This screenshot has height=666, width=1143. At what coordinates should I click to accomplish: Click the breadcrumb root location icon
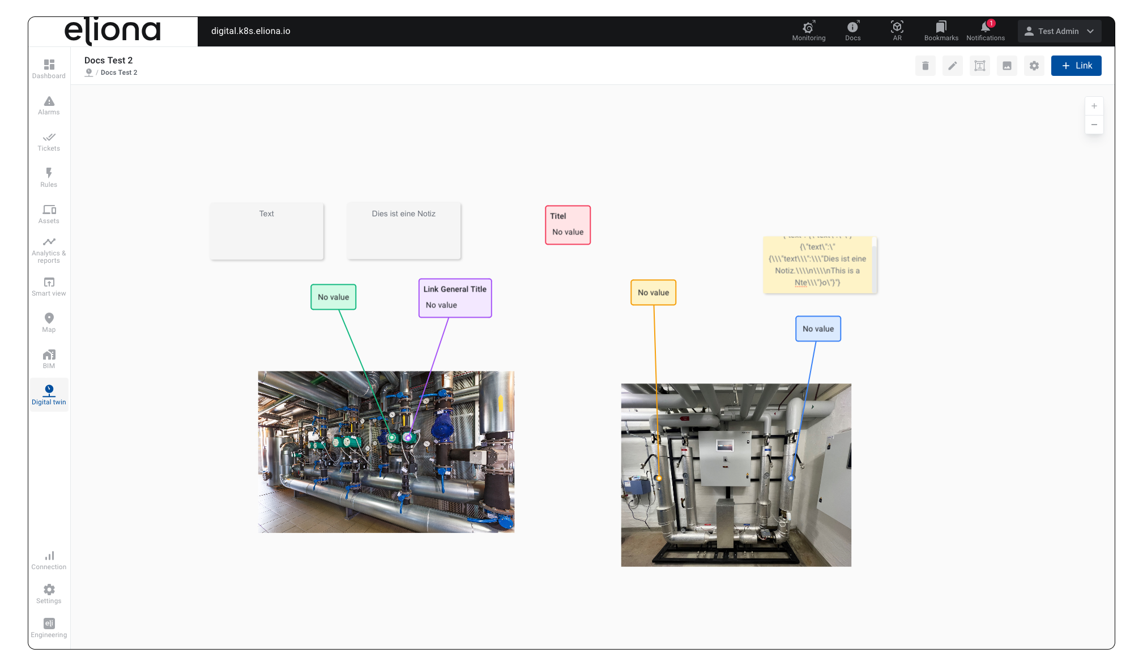point(88,72)
